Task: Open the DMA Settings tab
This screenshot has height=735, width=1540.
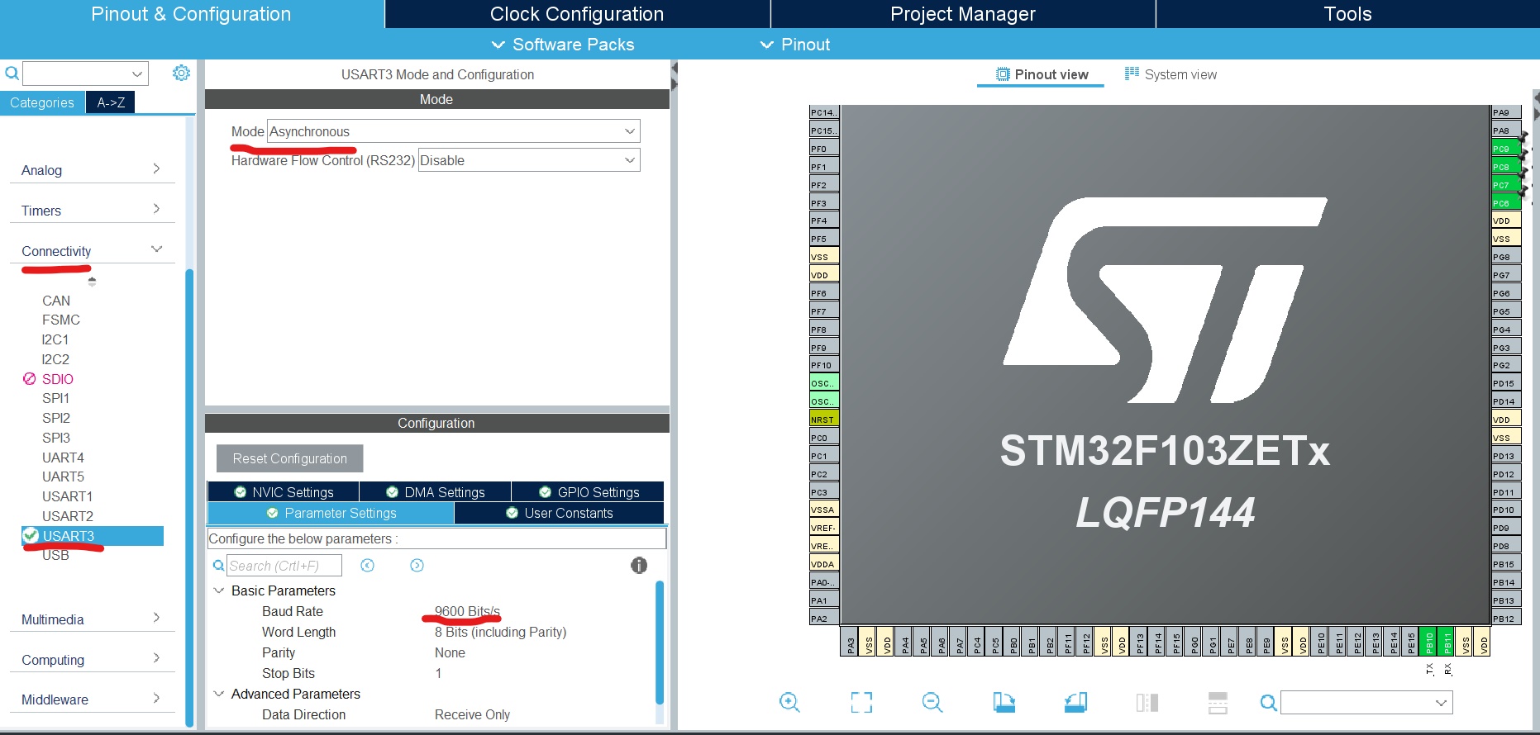Action: coord(436,491)
